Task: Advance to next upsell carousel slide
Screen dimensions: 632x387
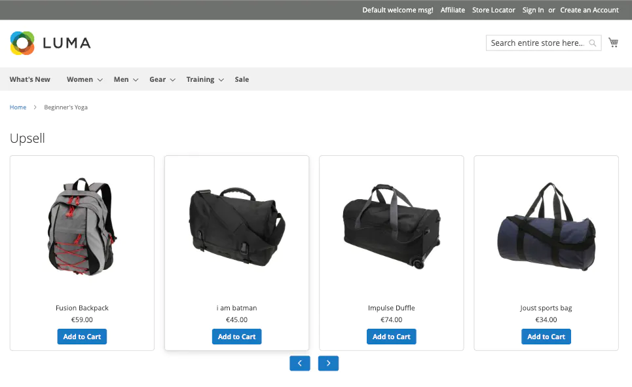Action: pyautogui.click(x=328, y=363)
